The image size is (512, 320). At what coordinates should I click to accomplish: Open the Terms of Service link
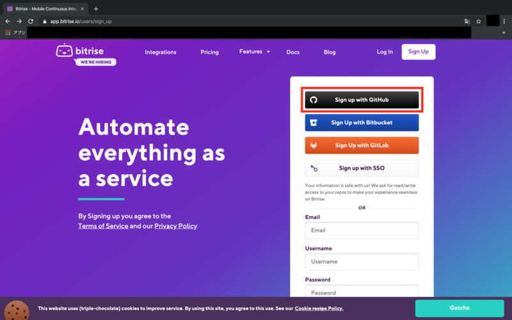coord(103,226)
